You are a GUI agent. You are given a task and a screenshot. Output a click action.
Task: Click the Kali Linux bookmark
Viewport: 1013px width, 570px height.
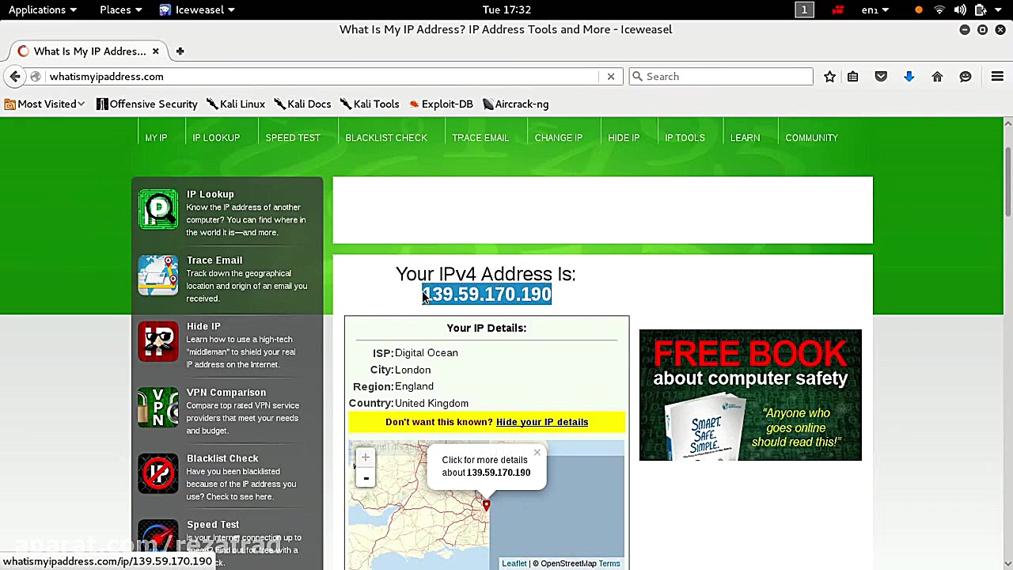click(x=236, y=104)
